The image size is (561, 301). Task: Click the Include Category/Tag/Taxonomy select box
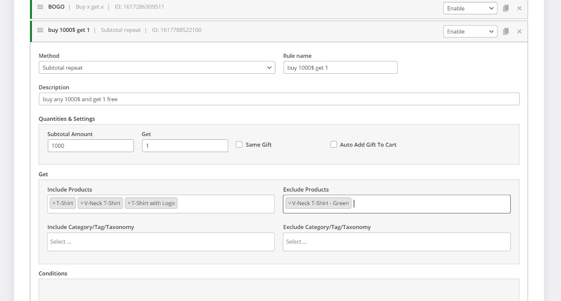point(161,242)
